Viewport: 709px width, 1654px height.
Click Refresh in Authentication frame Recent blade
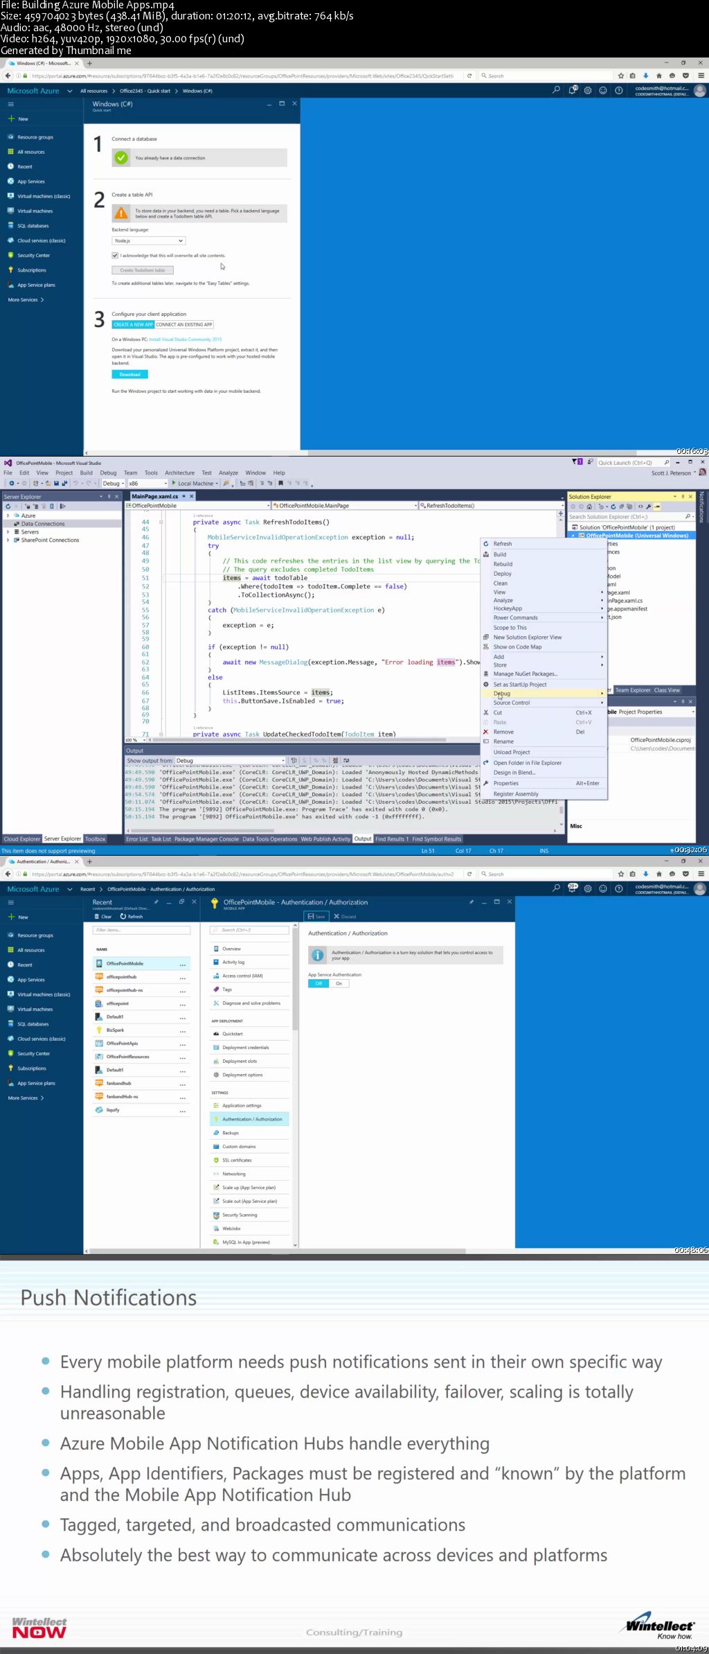[132, 916]
